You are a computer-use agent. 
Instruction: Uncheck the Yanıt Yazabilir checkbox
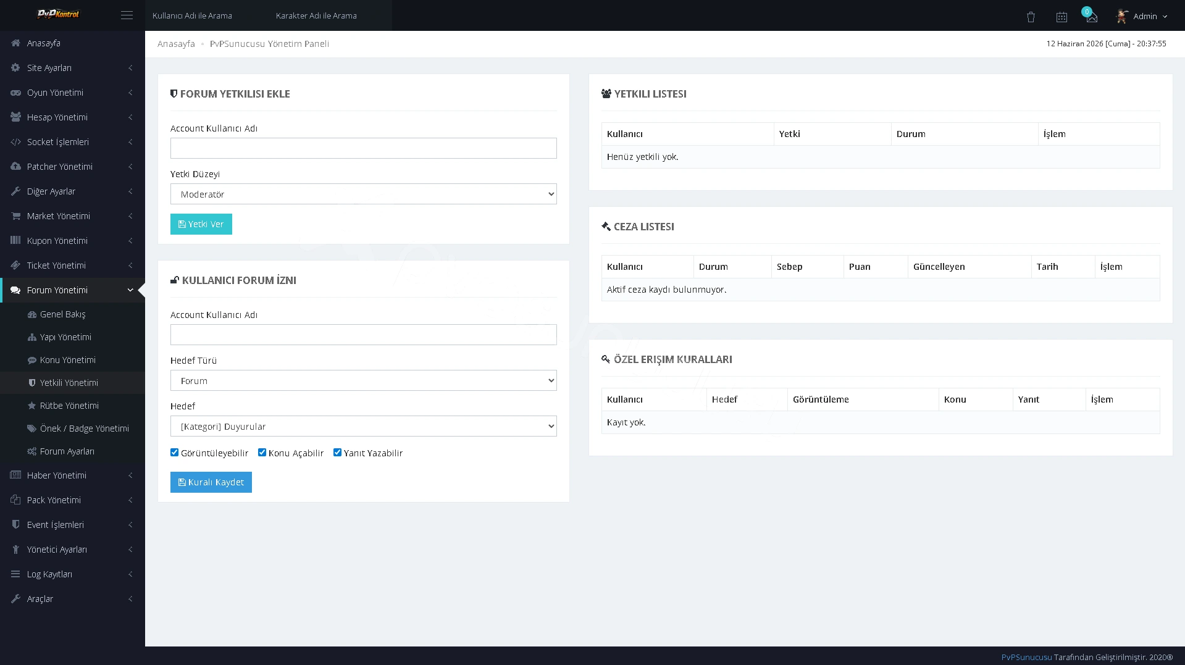coord(338,453)
